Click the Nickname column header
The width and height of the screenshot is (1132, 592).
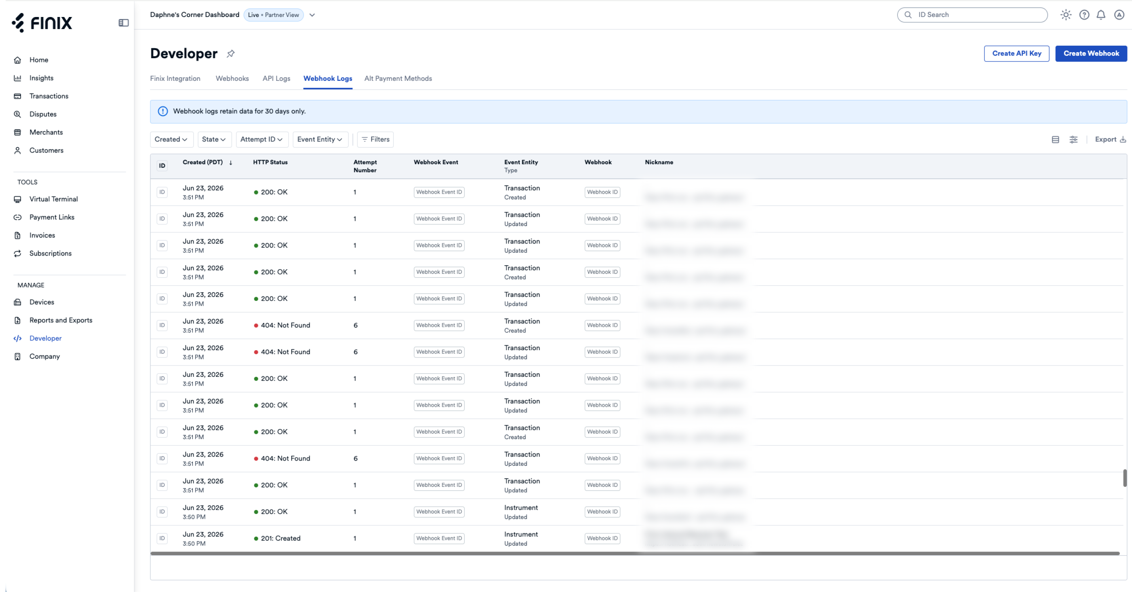click(x=659, y=162)
